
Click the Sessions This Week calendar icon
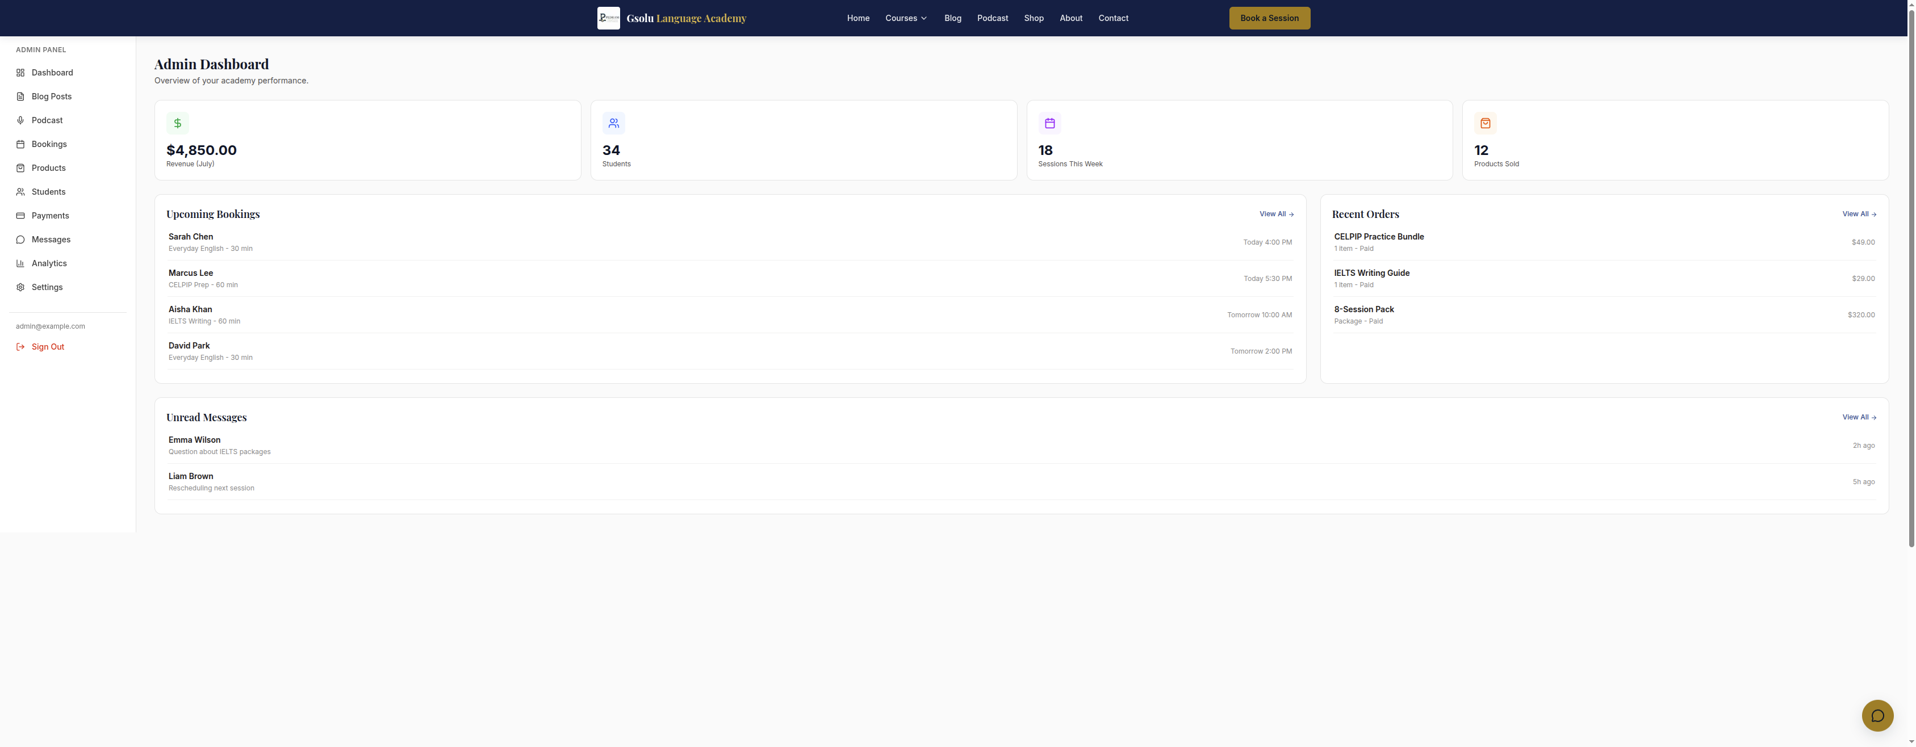tap(1049, 123)
